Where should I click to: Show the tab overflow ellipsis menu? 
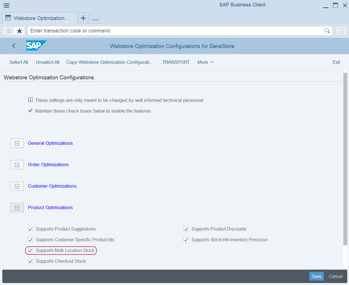95,19
